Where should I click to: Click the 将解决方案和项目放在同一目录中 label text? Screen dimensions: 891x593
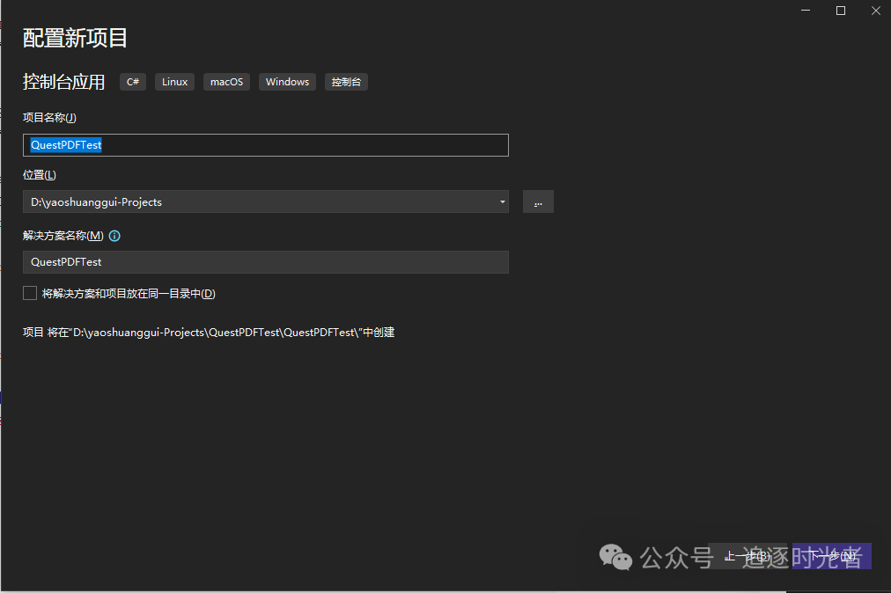click(x=129, y=294)
